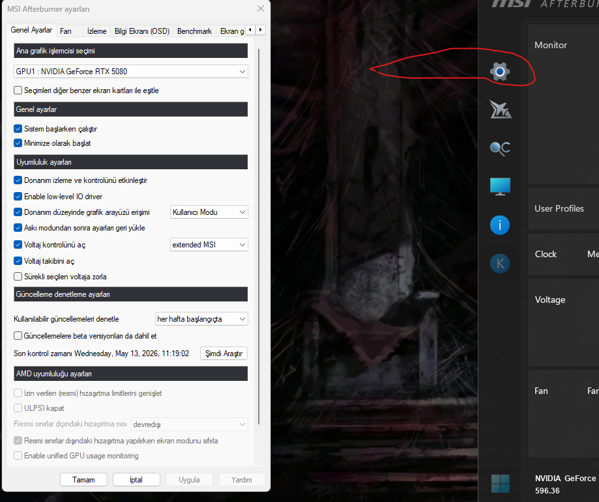Uncheck 'Minimize olarak başlat'

tap(18, 143)
